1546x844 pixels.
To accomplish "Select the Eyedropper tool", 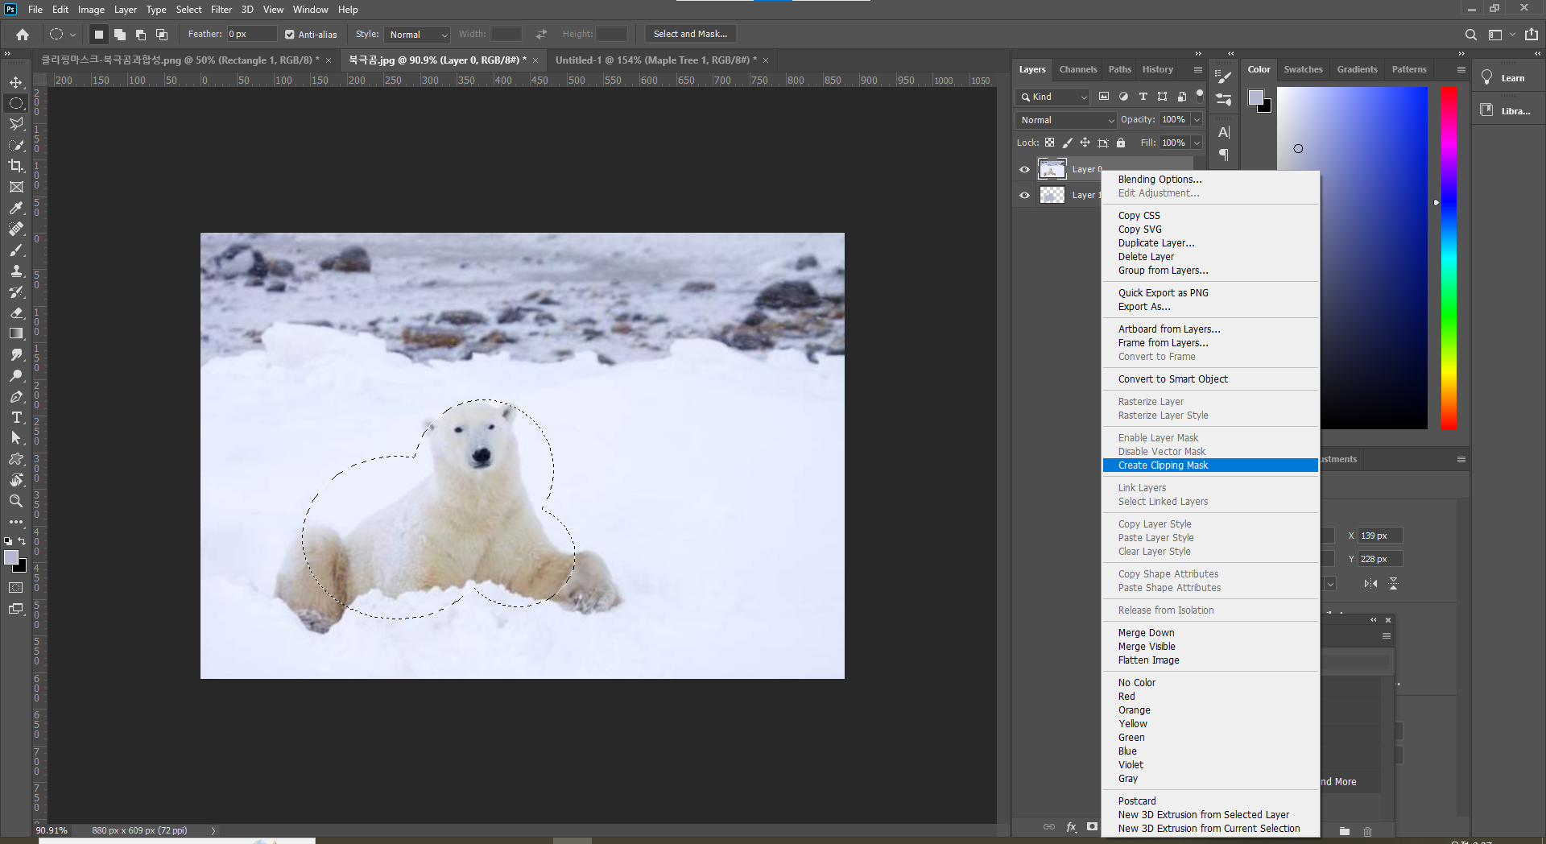I will (16, 208).
